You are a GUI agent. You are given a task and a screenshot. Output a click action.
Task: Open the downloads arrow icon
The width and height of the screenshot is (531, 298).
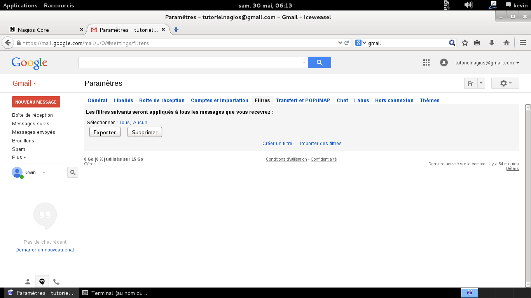492,43
